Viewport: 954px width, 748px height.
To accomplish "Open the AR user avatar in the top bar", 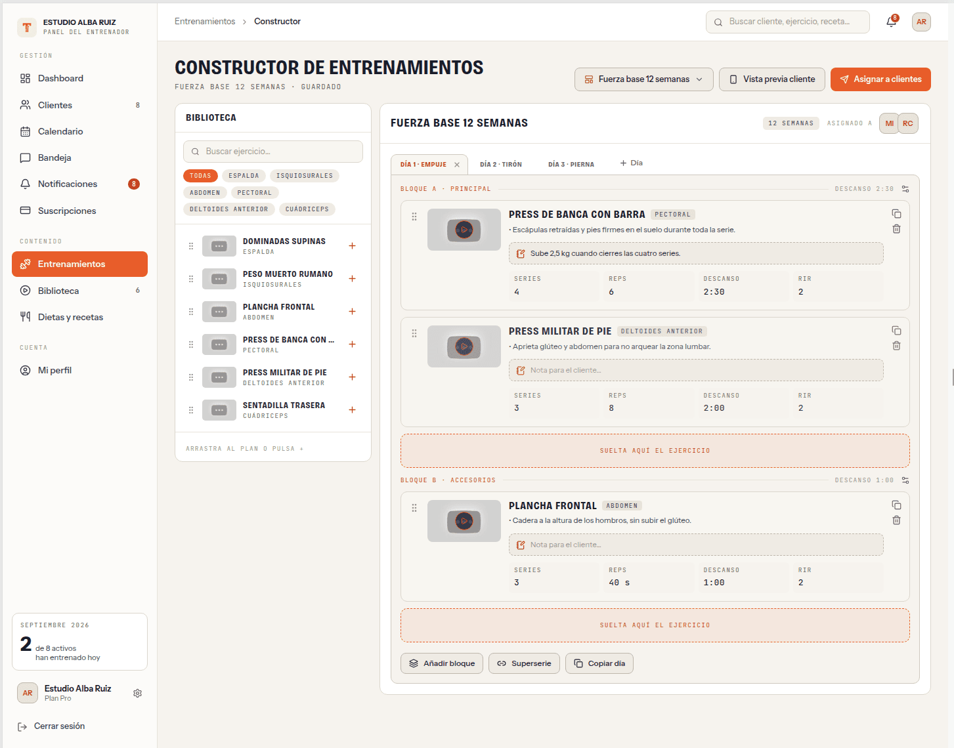I will coord(921,22).
